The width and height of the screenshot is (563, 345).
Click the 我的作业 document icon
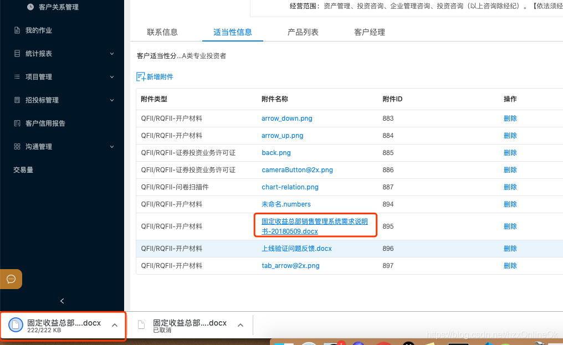point(17,30)
